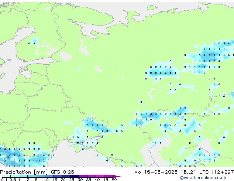Select Lake Ladoga on the map

coord(65,56)
